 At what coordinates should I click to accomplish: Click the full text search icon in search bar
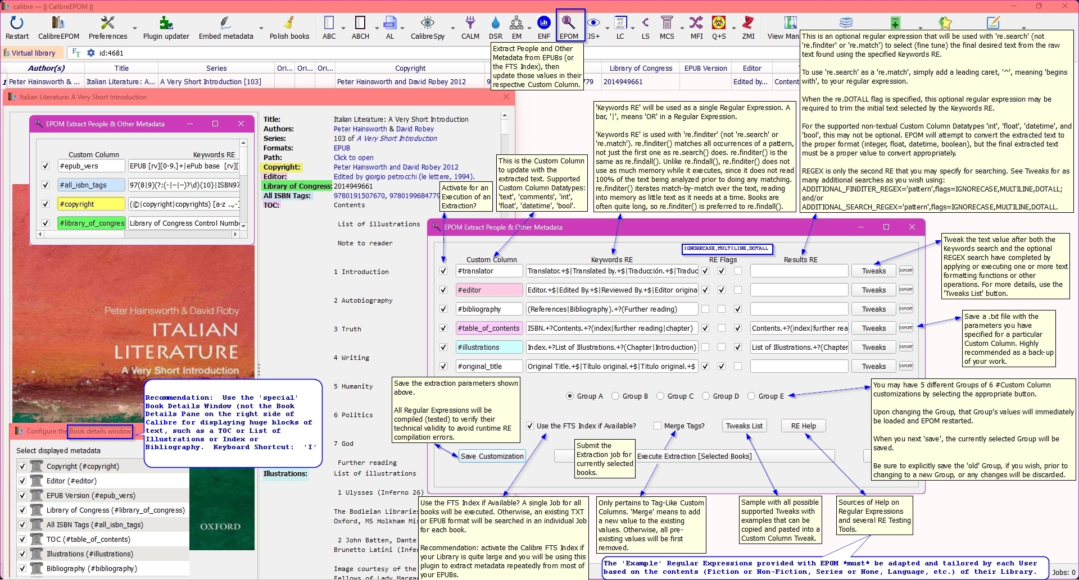[x=76, y=53]
